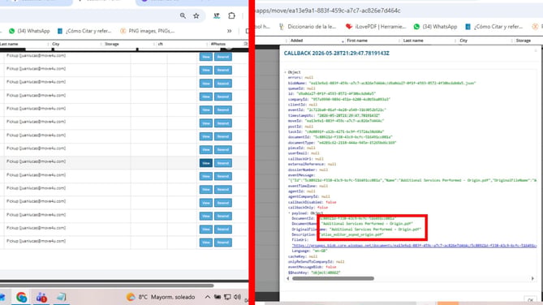Open the WhatsApp bookmark in left browser

[29, 31]
